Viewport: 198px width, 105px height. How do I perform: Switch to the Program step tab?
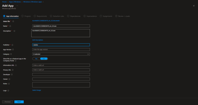pyautogui.click(x=26, y=16)
